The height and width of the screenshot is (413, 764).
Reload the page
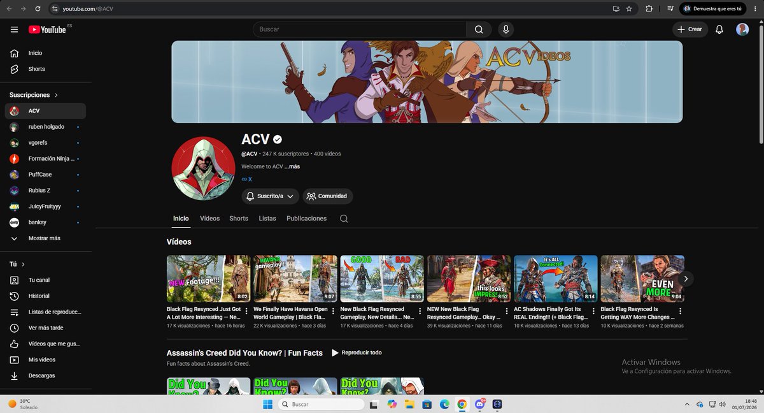coord(38,9)
